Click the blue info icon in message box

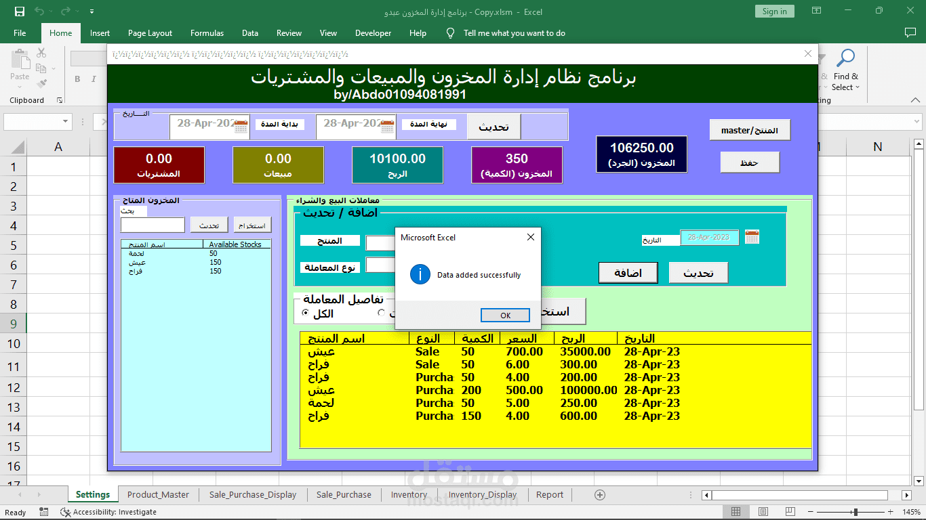tap(420, 274)
